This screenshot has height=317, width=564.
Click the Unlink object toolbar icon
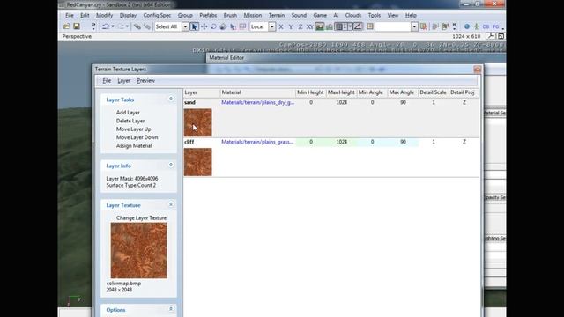147,26
